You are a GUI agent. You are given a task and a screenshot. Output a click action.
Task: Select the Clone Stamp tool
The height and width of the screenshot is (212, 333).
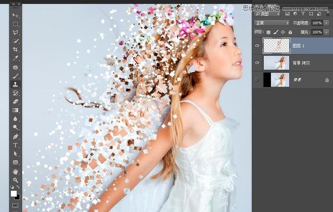click(x=15, y=84)
